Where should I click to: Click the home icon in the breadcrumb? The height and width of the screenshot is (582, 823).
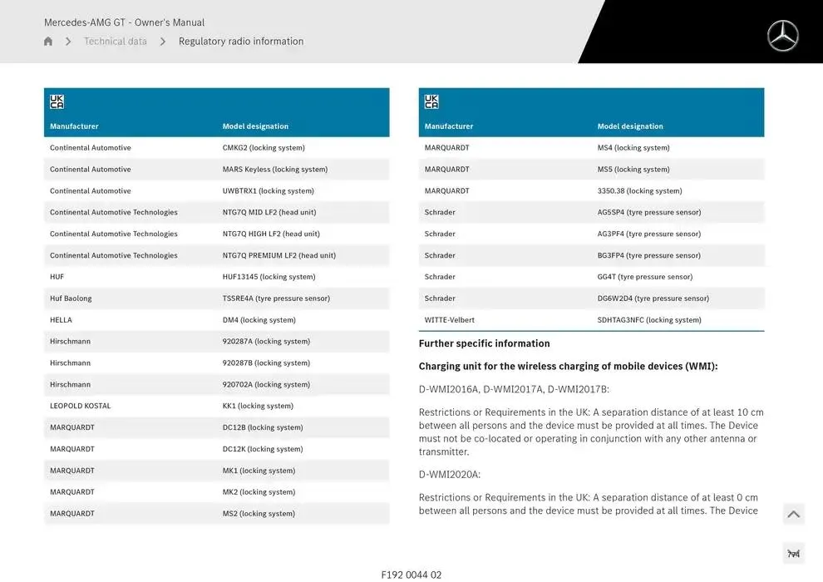pyautogui.click(x=48, y=42)
